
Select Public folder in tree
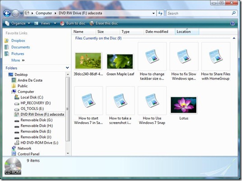pos(23,86)
